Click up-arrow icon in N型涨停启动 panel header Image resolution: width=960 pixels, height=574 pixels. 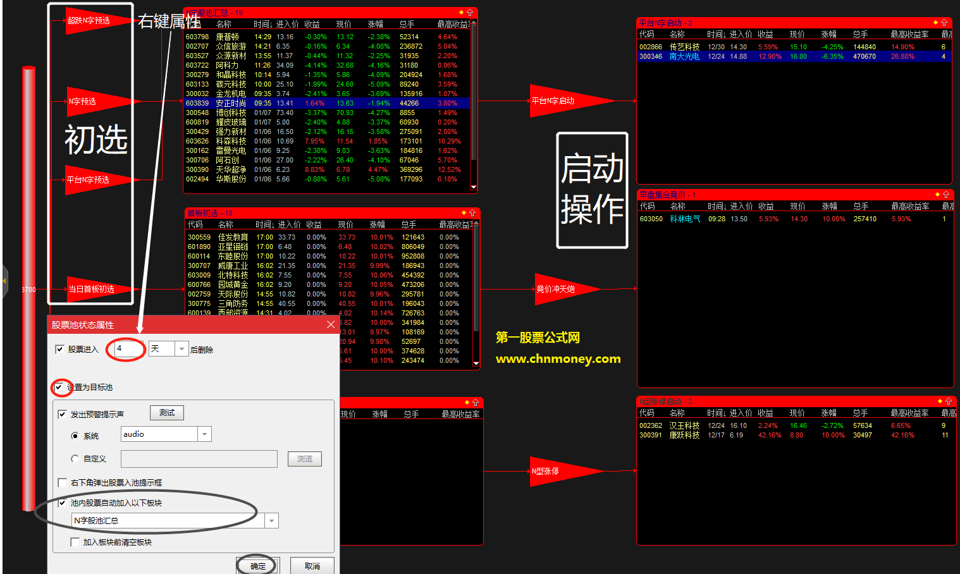(x=949, y=401)
